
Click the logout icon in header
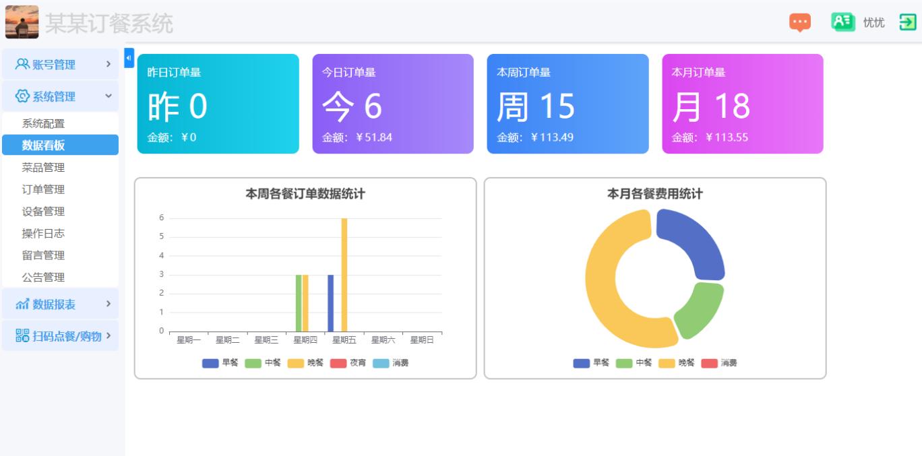point(908,22)
